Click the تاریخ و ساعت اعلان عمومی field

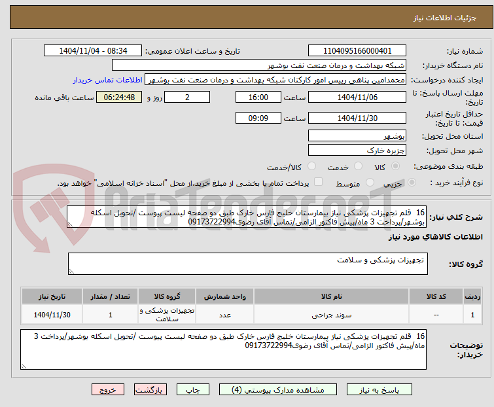pyautogui.click(x=93, y=51)
